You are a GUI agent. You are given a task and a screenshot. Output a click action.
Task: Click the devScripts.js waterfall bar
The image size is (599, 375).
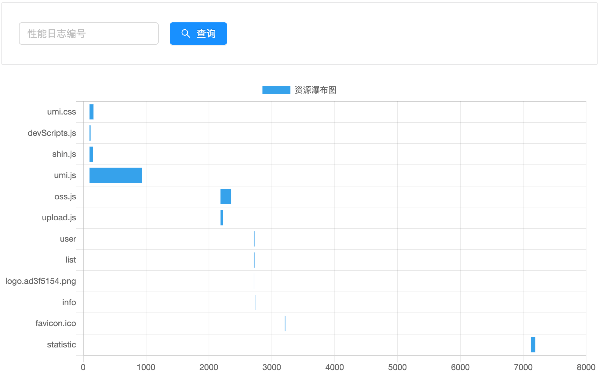pyautogui.click(x=90, y=133)
